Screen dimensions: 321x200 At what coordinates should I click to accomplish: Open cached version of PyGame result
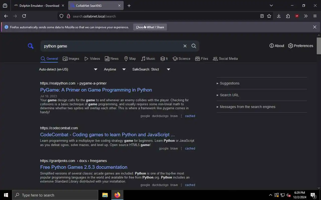[x=190, y=116]
